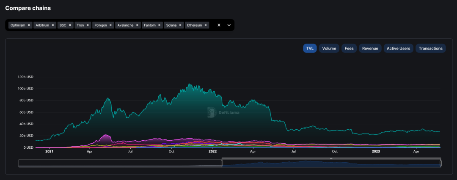Viewport: 457px width, 180px height.
Task: Remove the Ethereum chain tag
Action: 206,25
